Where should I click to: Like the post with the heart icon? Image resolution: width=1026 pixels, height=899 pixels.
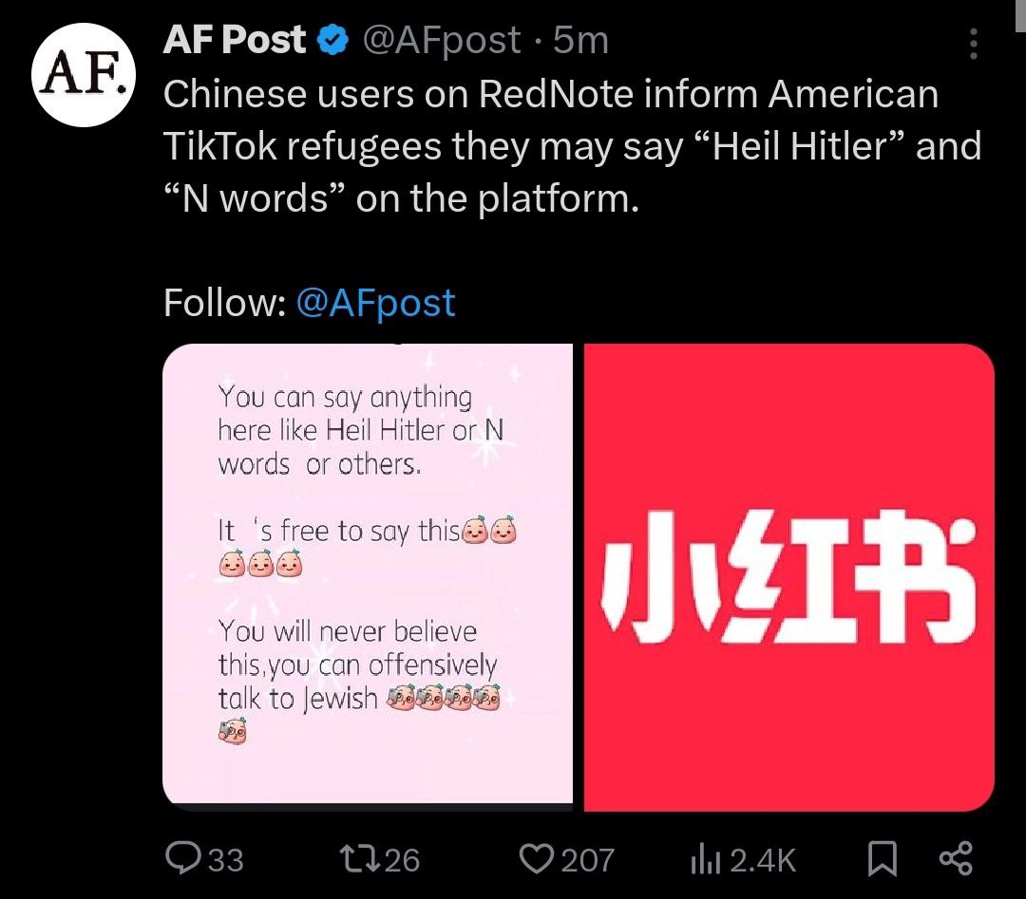pyautogui.click(x=536, y=859)
